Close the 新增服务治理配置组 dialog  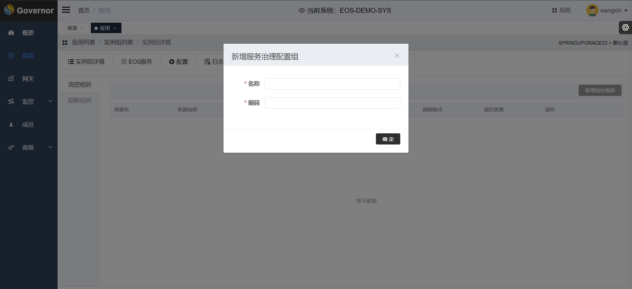[397, 56]
